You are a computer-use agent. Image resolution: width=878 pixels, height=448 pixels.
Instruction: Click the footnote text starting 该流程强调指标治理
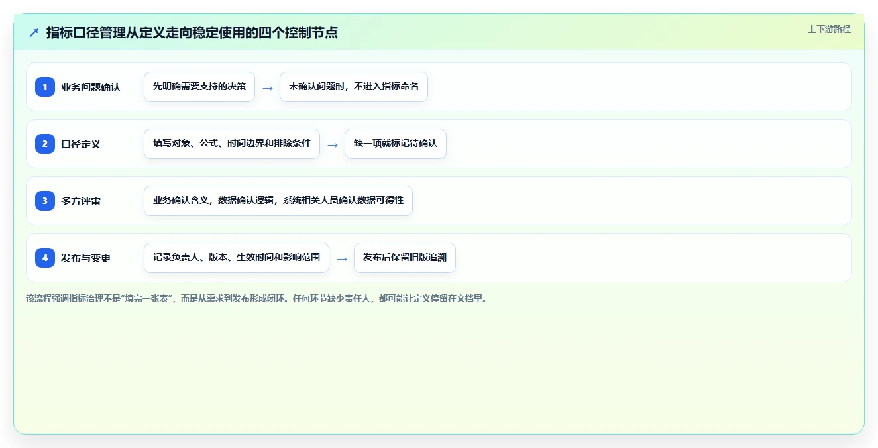coord(258,298)
